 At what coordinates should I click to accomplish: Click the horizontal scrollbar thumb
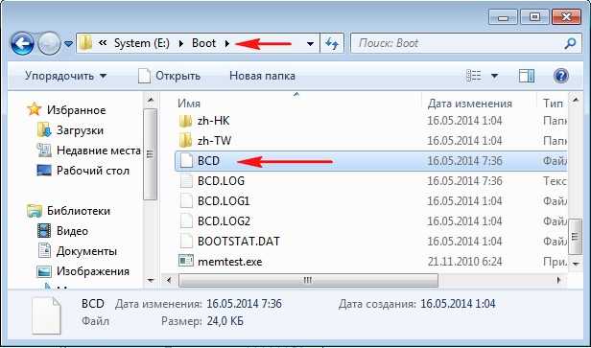pyautogui.click(x=308, y=280)
